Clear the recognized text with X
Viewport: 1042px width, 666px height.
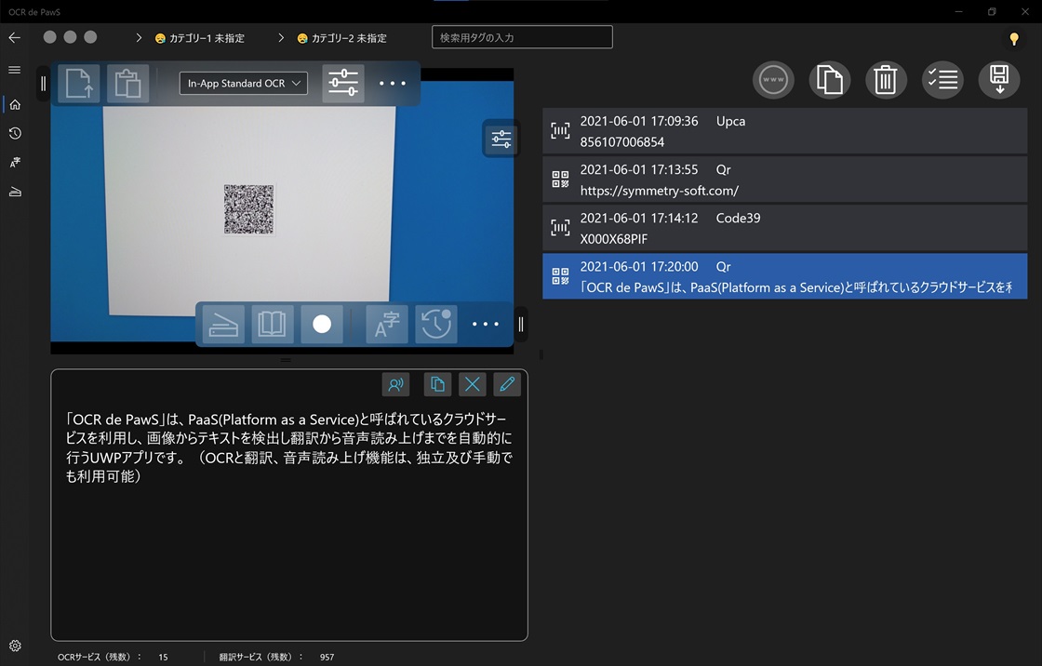473,384
